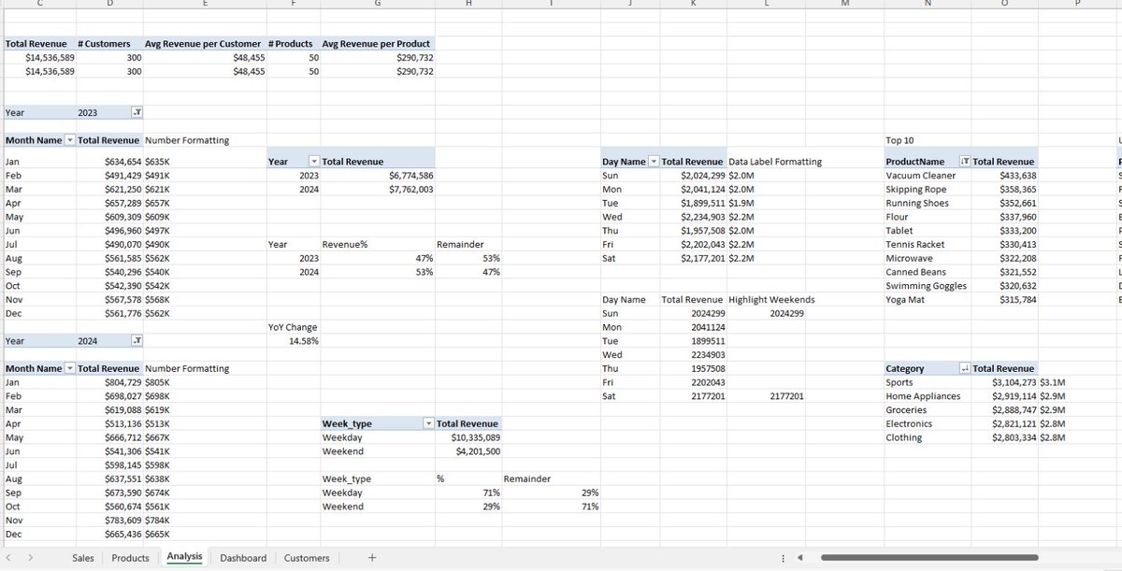Switch to the Customers sheet tab

coord(307,558)
